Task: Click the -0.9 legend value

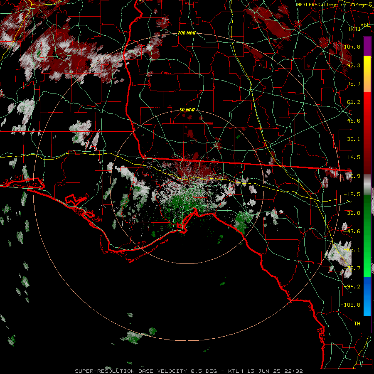Action: pos(354,176)
